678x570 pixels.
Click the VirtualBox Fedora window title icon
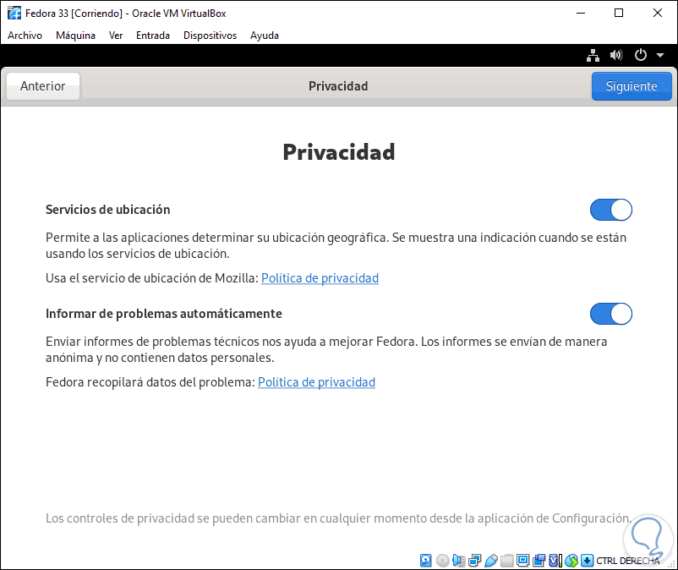(14, 13)
